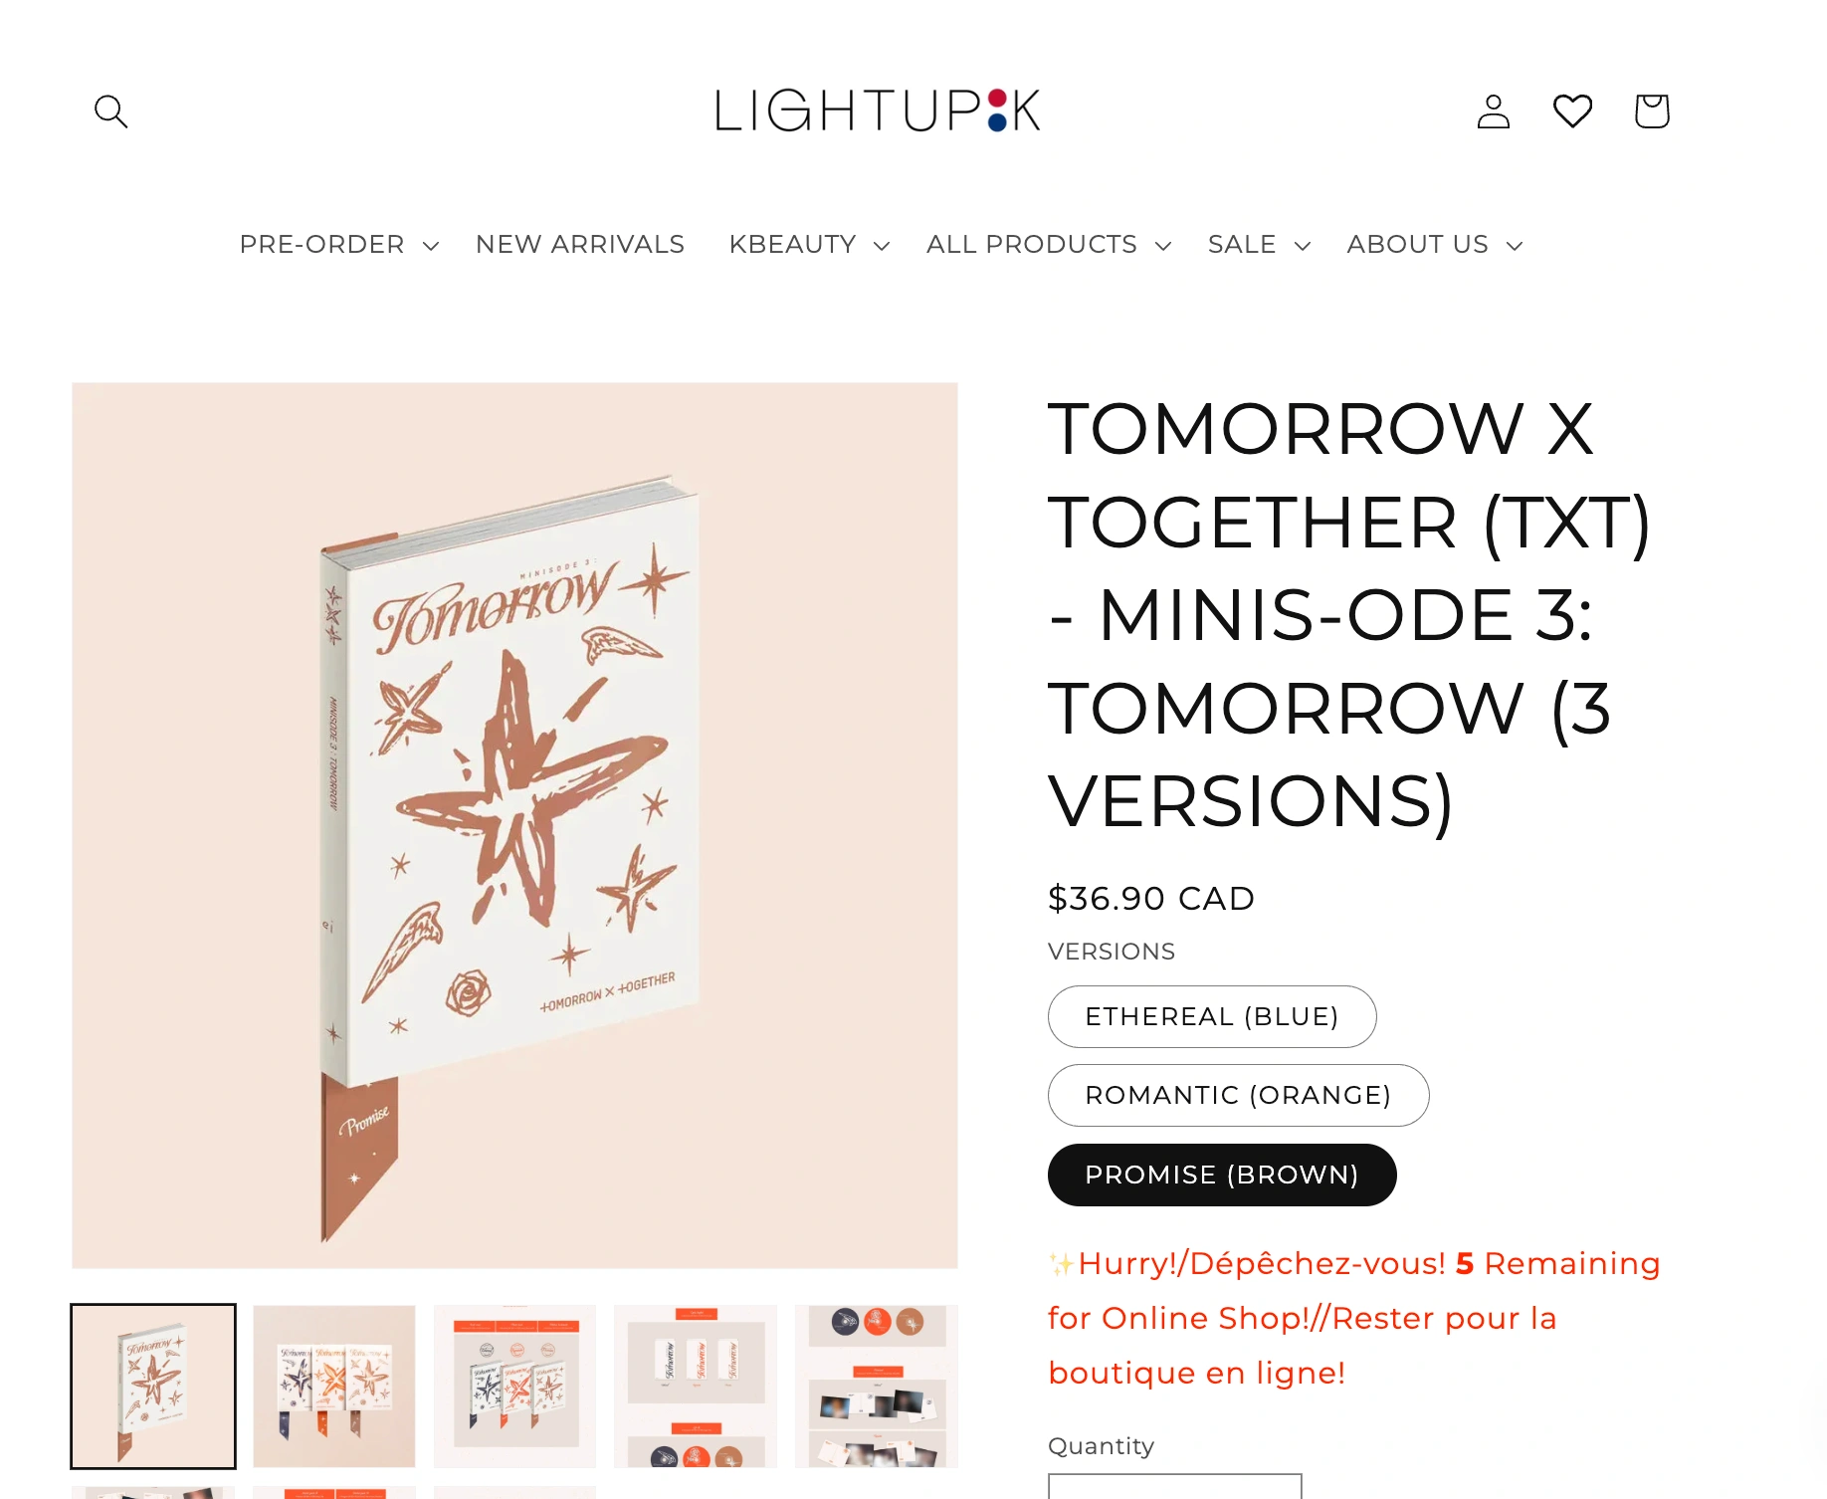View the three albums thumbnail
Image resolution: width=1827 pixels, height=1499 pixels.
pyautogui.click(x=334, y=1386)
